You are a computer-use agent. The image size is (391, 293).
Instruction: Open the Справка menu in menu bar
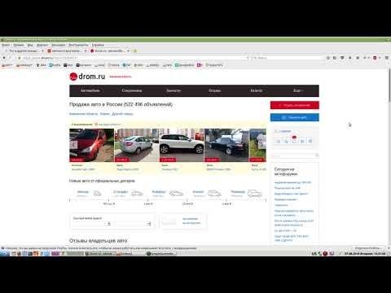(x=98, y=45)
